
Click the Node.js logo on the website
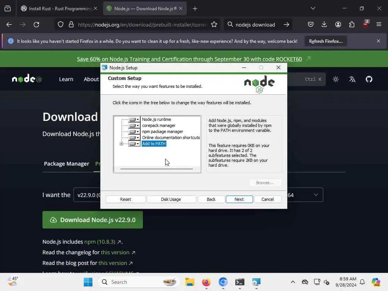coord(27,79)
